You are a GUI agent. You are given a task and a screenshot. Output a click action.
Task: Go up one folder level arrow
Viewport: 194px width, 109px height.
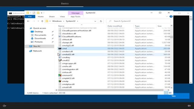point(42,21)
